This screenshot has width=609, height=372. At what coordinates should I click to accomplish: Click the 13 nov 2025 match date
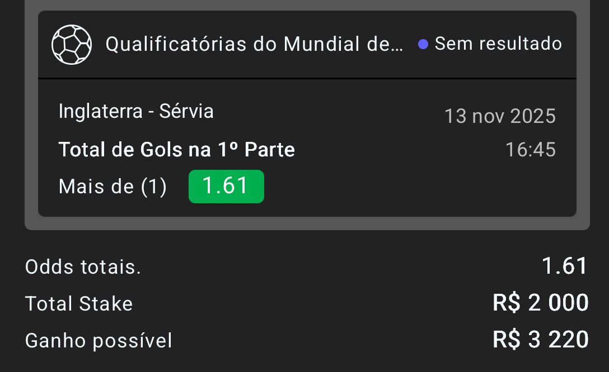coord(500,116)
